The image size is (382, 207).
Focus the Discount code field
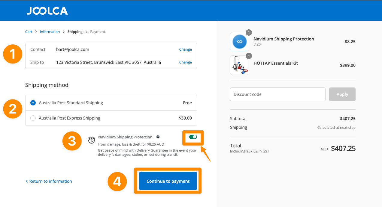tap(278, 94)
